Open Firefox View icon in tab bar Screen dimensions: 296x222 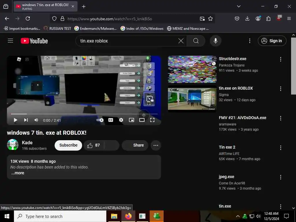[x=6, y=6]
